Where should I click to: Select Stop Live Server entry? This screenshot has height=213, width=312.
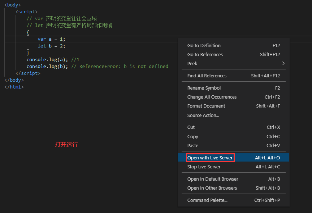(233, 167)
